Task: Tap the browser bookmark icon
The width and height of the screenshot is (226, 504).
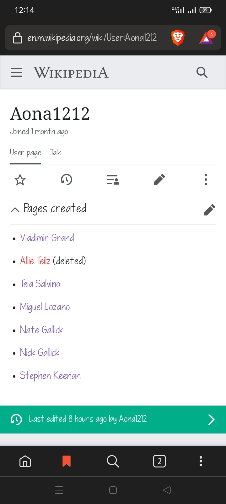Action: click(x=67, y=461)
